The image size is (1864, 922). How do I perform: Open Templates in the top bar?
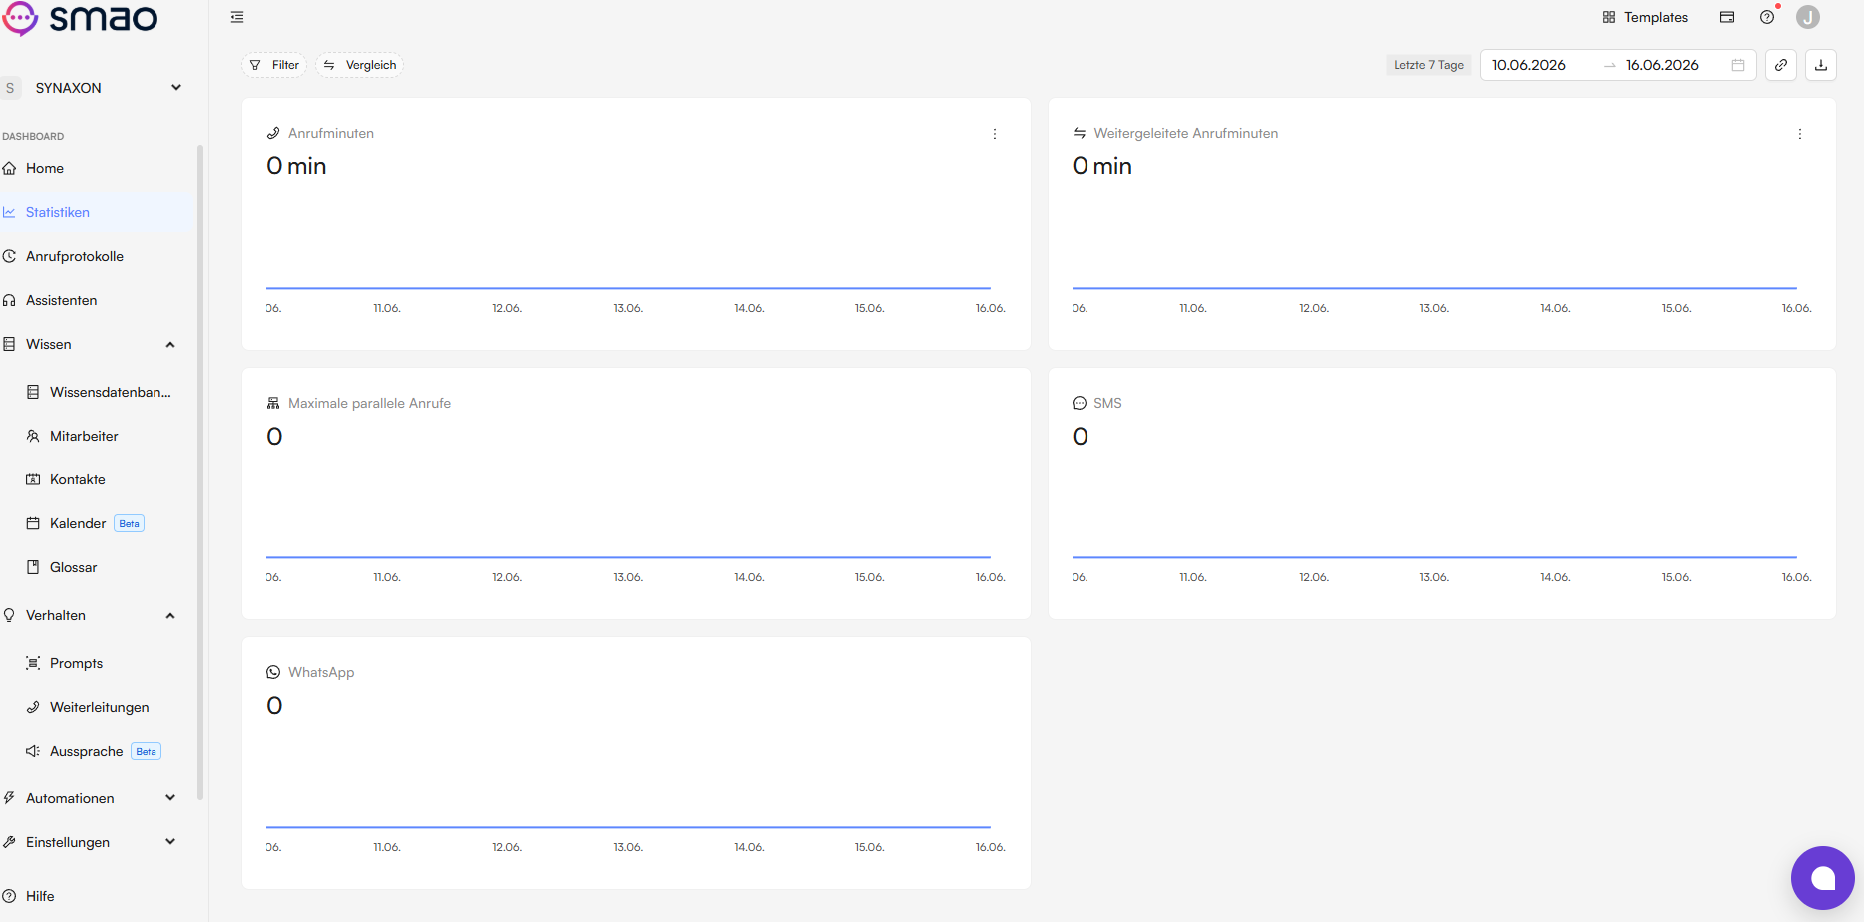[1645, 17]
